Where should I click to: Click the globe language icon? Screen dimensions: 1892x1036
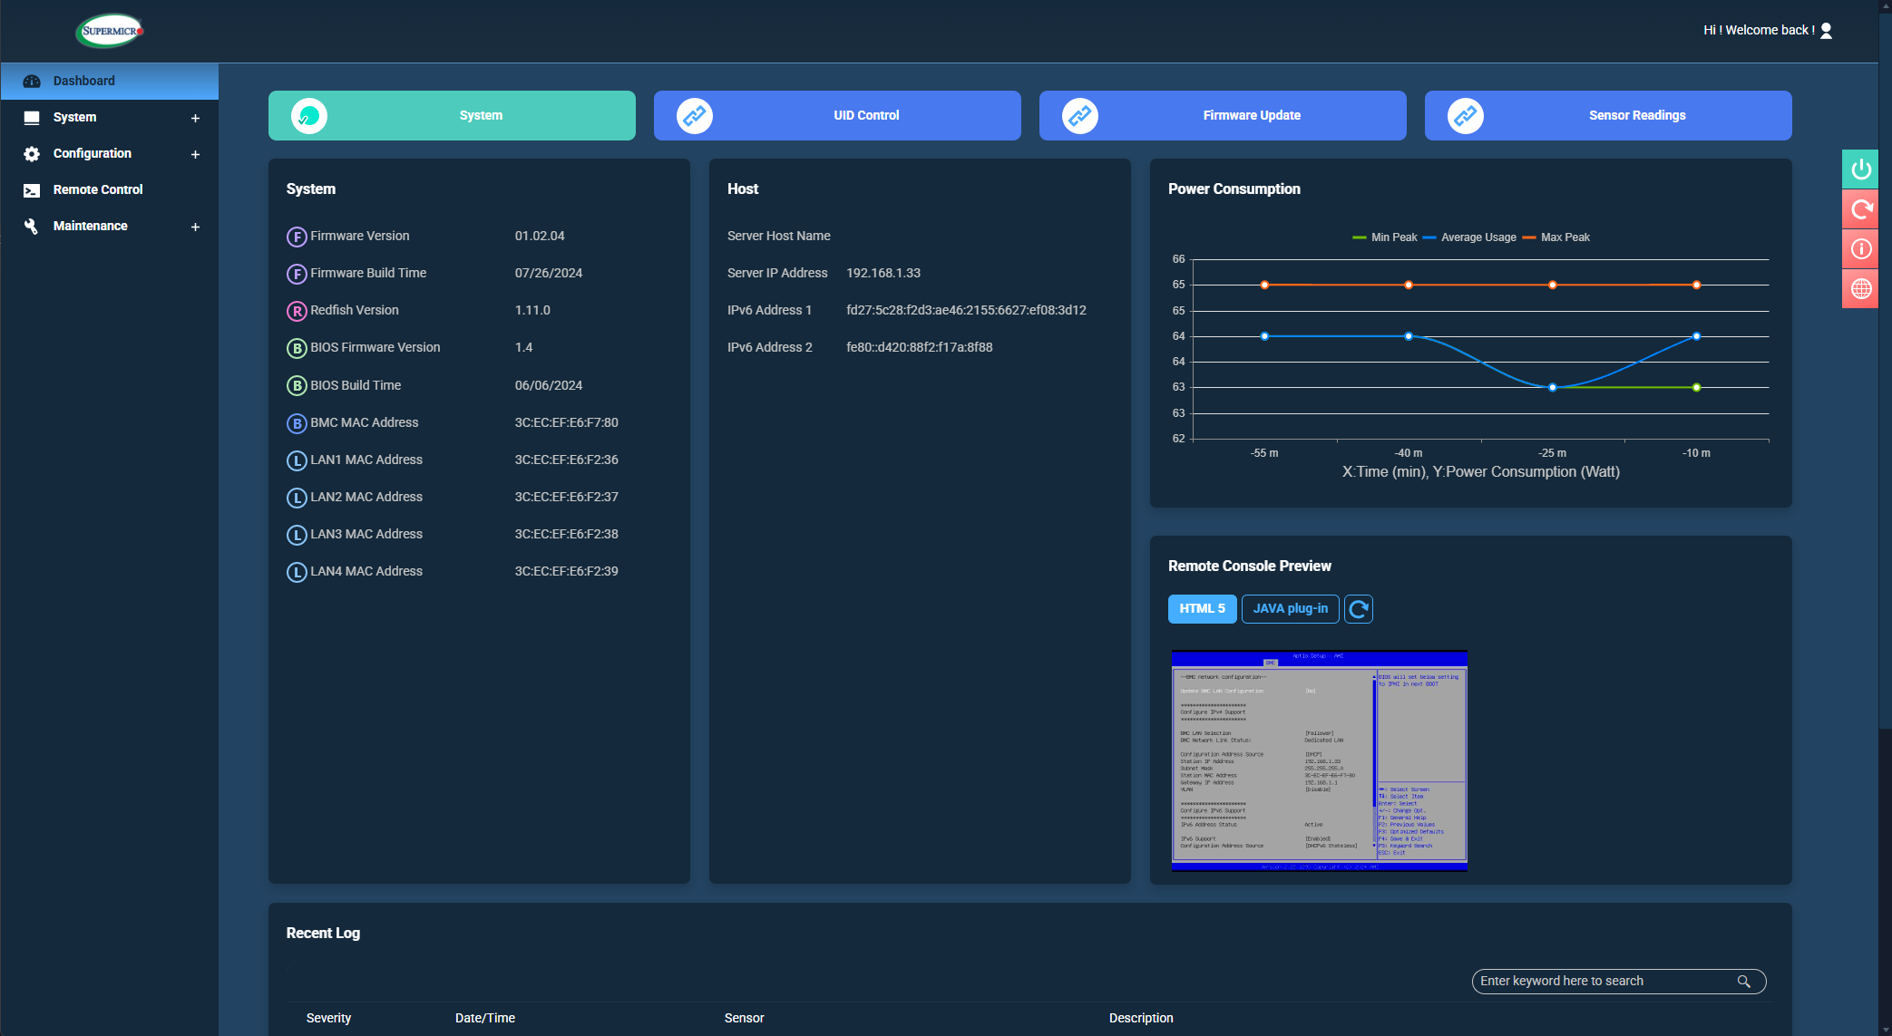point(1860,289)
